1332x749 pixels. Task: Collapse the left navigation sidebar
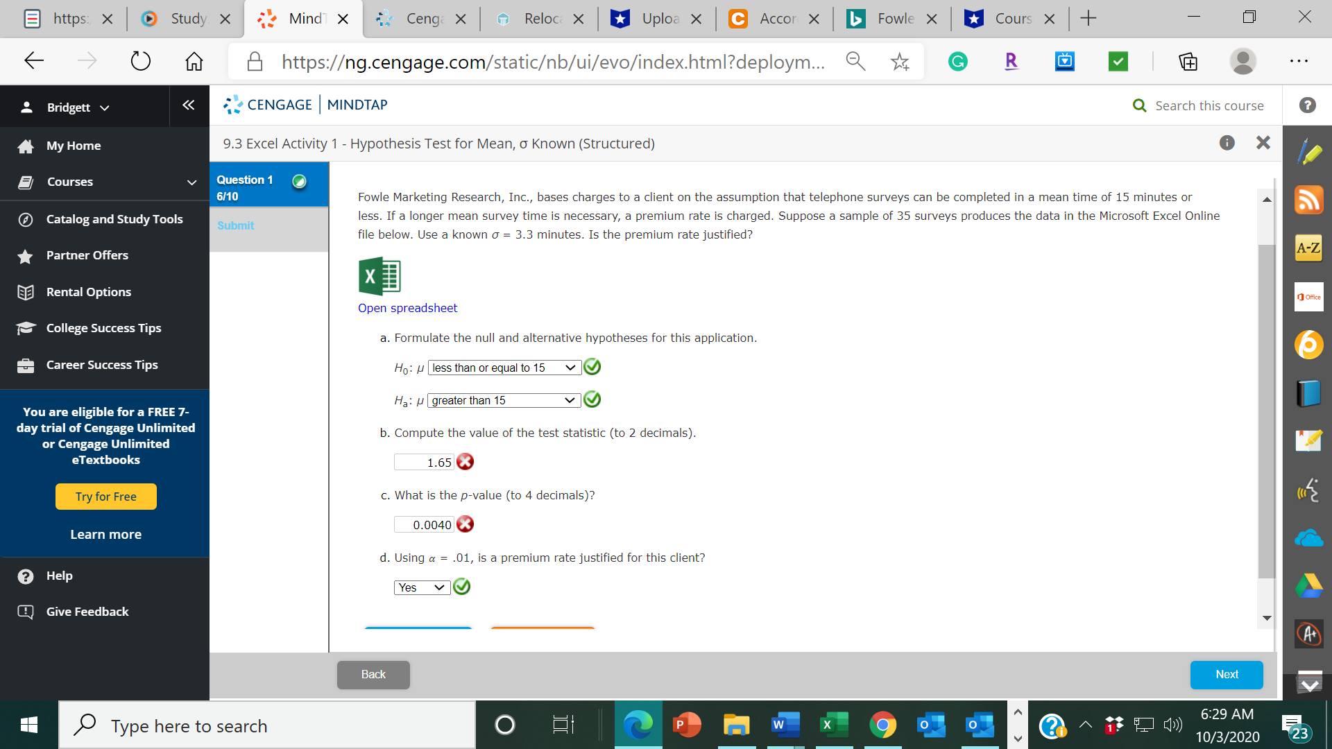pyautogui.click(x=188, y=105)
